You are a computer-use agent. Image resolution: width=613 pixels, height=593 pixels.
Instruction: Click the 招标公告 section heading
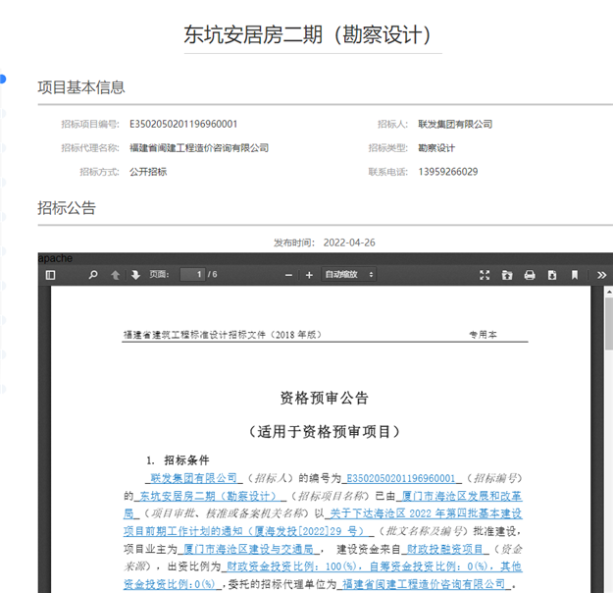67,208
